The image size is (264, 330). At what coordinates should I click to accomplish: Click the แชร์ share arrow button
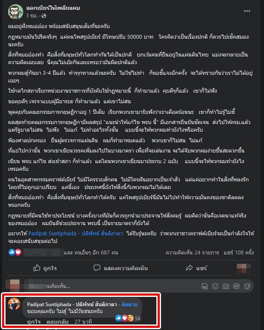pyautogui.click(x=196, y=268)
